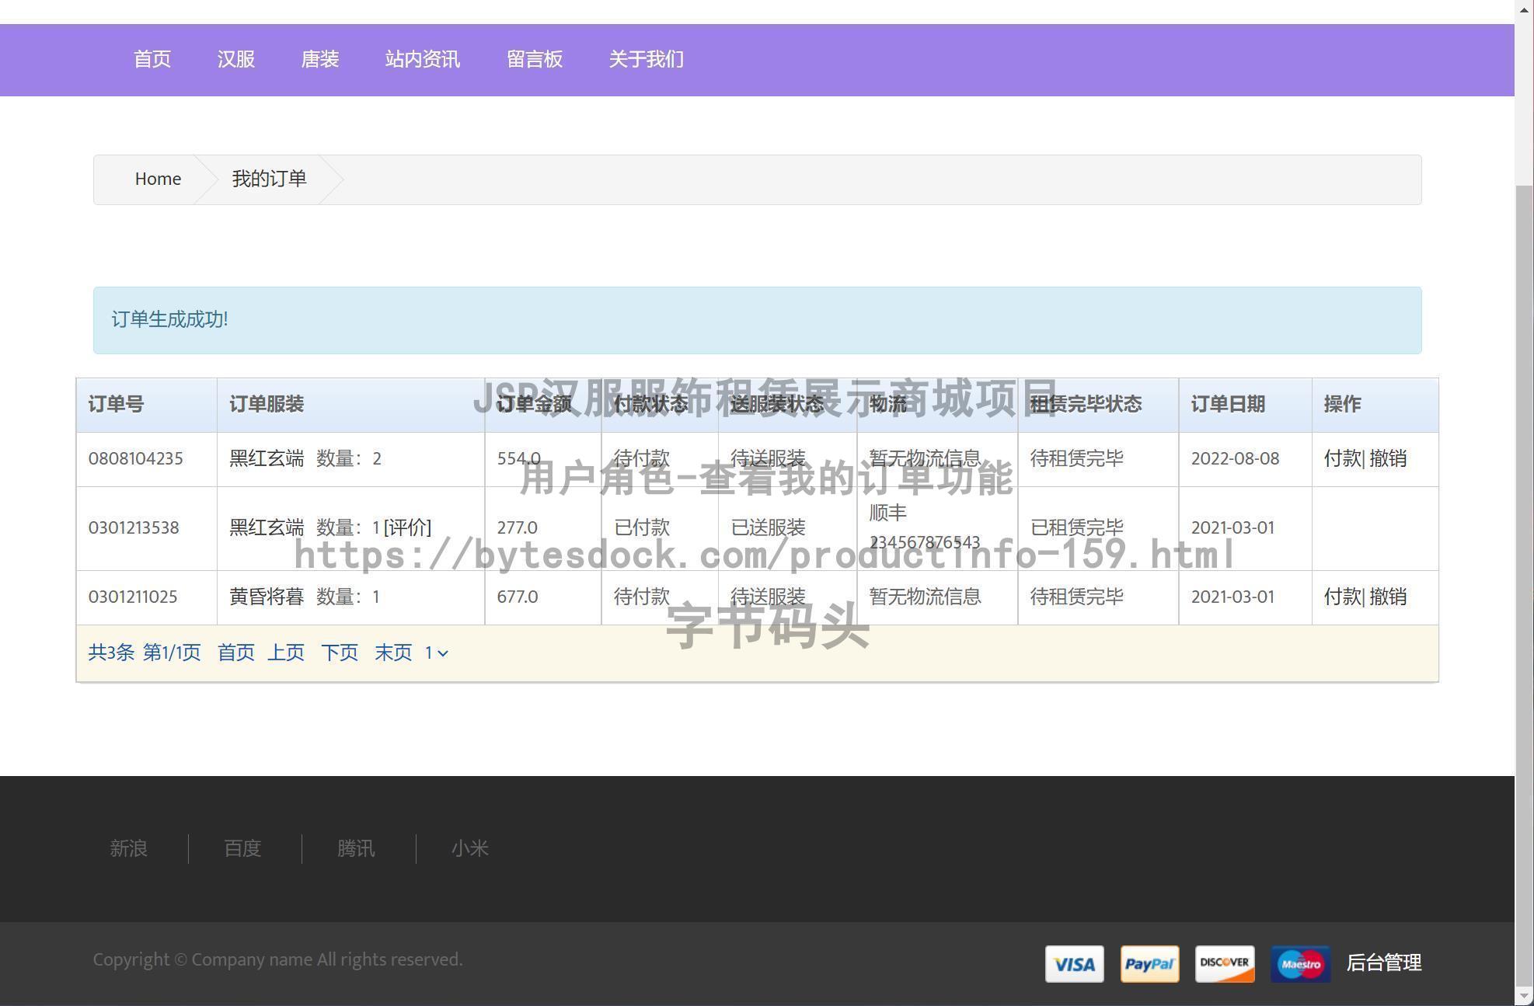This screenshot has height=1006, width=1534.
Task: Select 首页 in the top navigation
Action: point(152,59)
